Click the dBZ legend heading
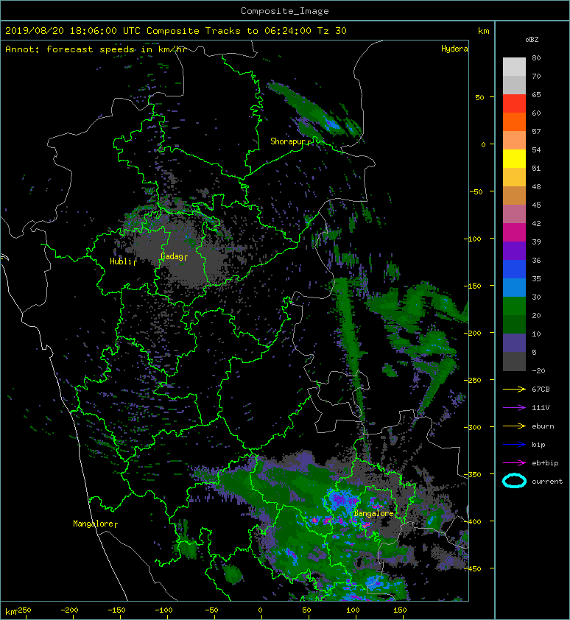The height and width of the screenshot is (620, 570). coord(532,40)
